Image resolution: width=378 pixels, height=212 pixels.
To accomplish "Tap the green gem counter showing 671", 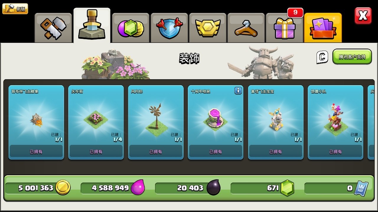I will (263, 188).
